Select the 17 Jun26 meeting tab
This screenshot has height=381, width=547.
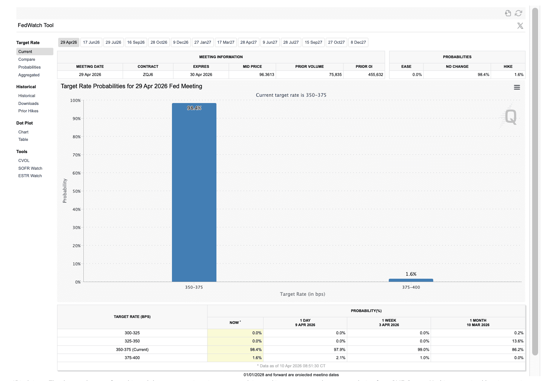pyautogui.click(x=91, y=42)
